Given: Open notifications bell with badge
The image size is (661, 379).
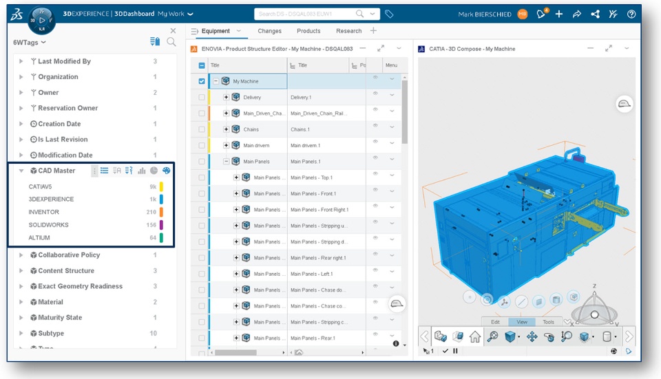Looking at the screenshot, I should [x=541, y=14].
